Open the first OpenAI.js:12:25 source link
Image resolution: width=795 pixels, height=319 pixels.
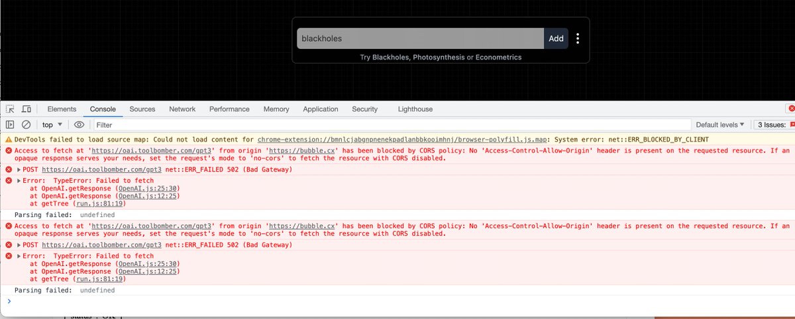(x=148, y=197)
